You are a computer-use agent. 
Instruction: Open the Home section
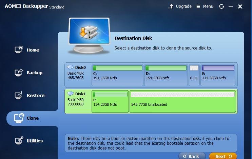[33, 50]
